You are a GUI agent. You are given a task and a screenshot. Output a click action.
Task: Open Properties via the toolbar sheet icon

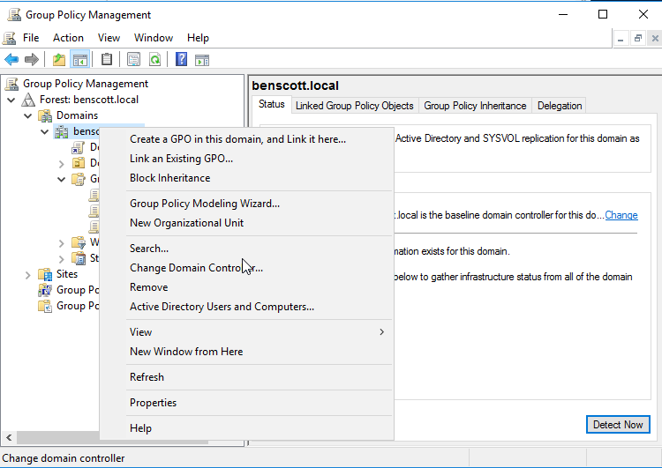(133, 60)
